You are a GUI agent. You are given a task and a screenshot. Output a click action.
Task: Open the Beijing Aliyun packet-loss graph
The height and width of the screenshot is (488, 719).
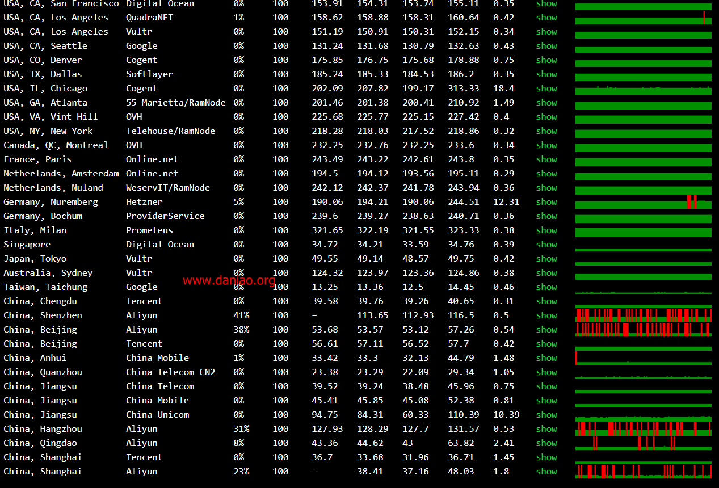coord(644,330)
